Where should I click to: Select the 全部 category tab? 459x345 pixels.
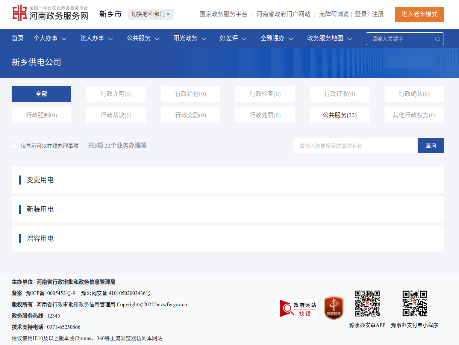tap(41, 94)
